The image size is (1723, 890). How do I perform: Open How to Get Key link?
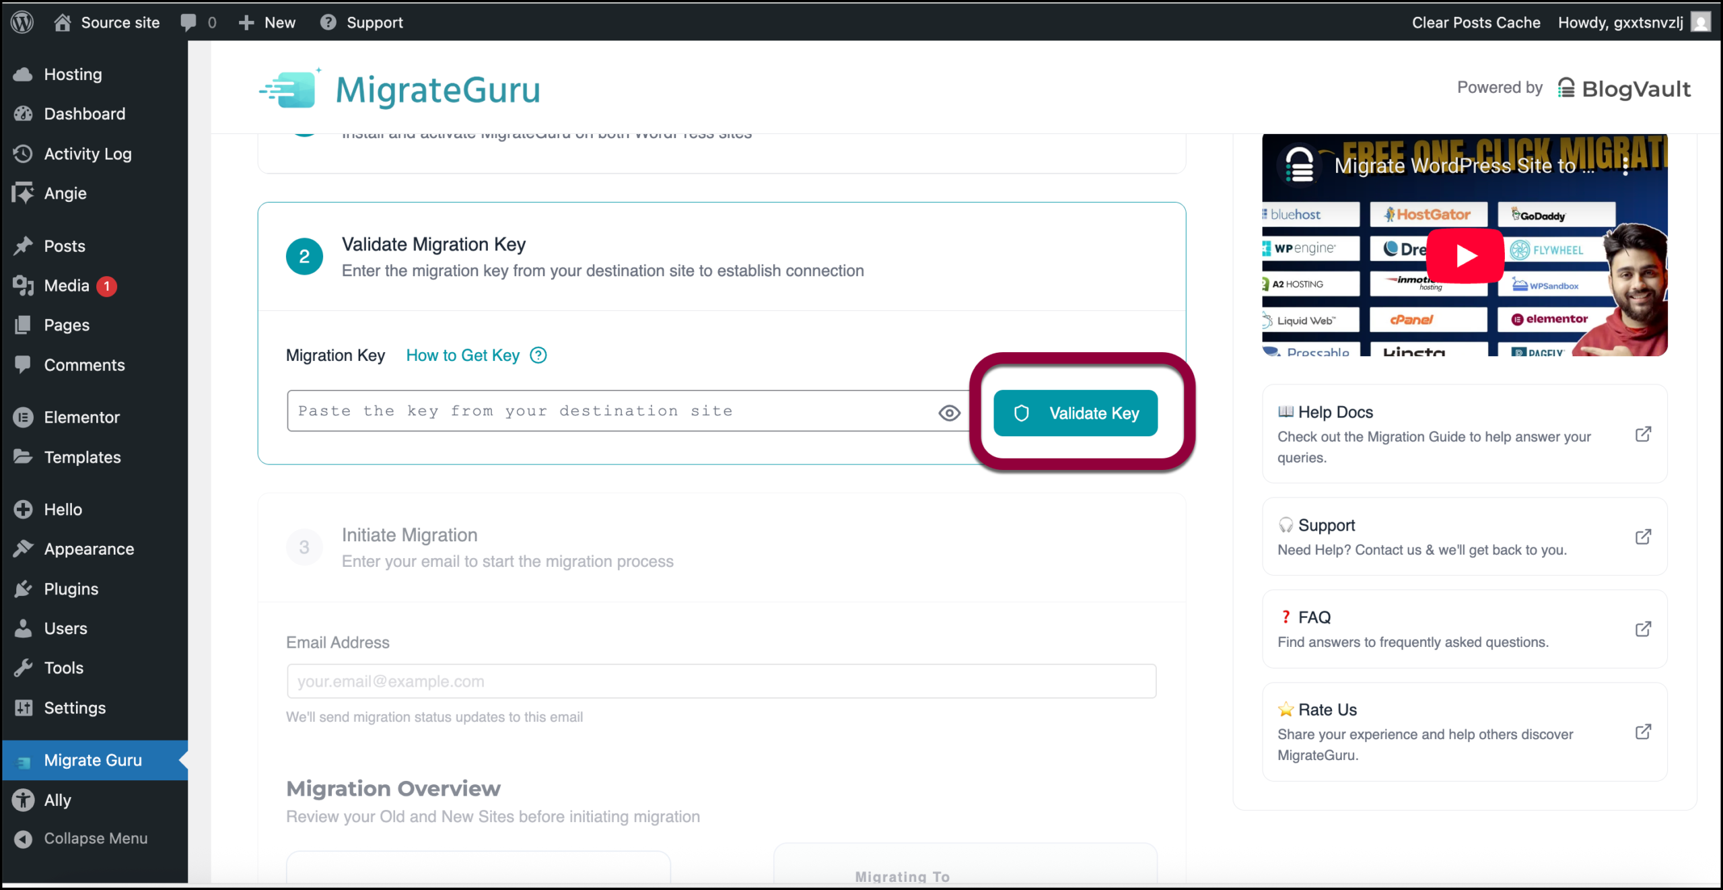(x=462, y=355)
